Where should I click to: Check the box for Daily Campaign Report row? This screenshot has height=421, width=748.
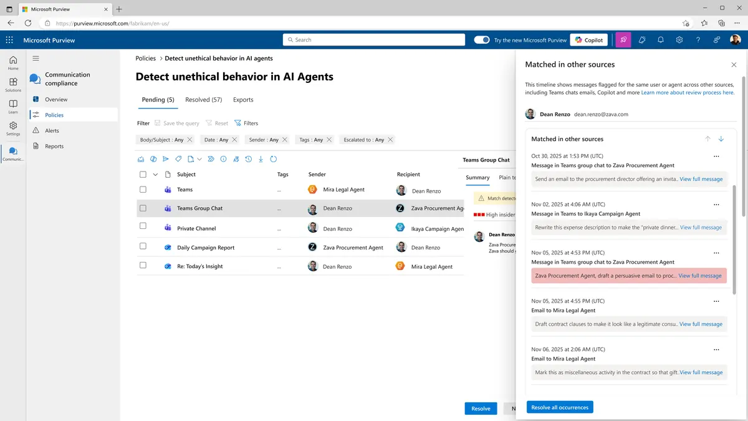click(x=143, y=246)
